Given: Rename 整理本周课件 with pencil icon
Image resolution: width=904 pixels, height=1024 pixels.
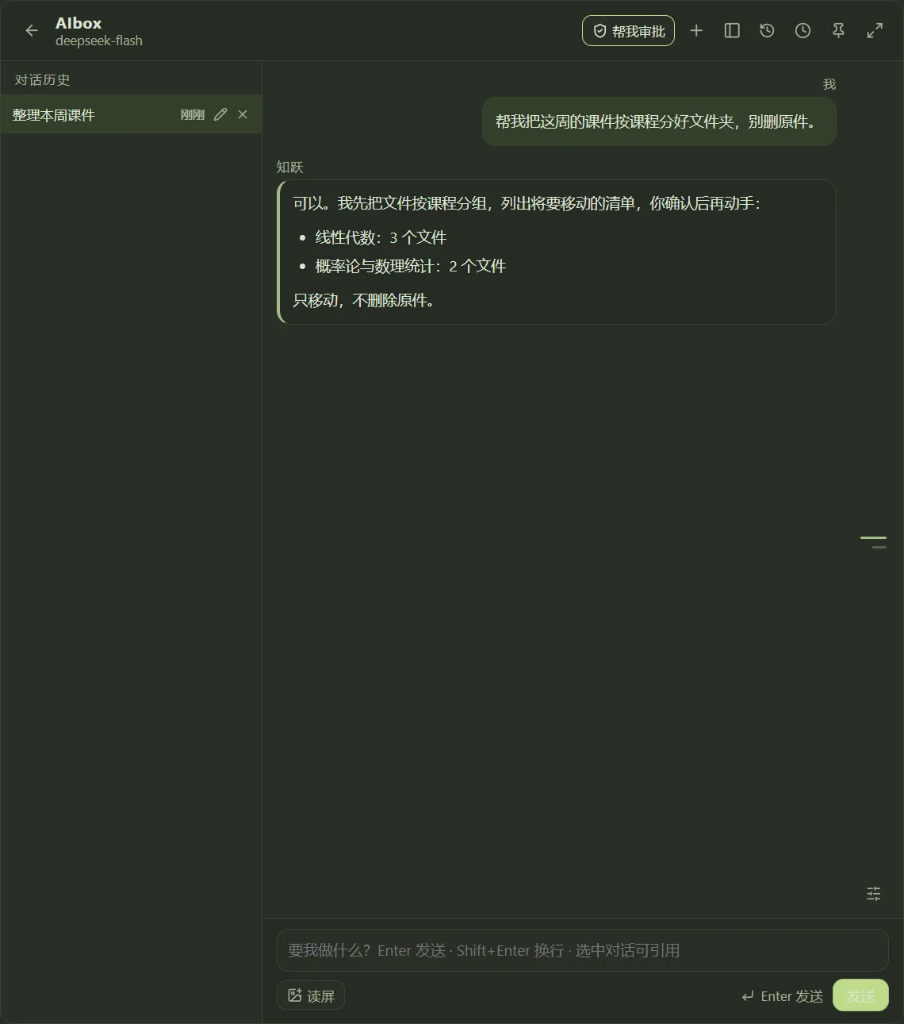Looking at the screenshot, I should (220, 115).
